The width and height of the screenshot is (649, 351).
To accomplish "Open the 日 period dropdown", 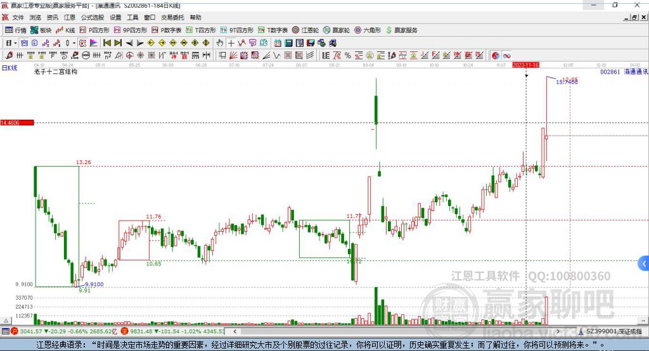I will pos(11,43).
